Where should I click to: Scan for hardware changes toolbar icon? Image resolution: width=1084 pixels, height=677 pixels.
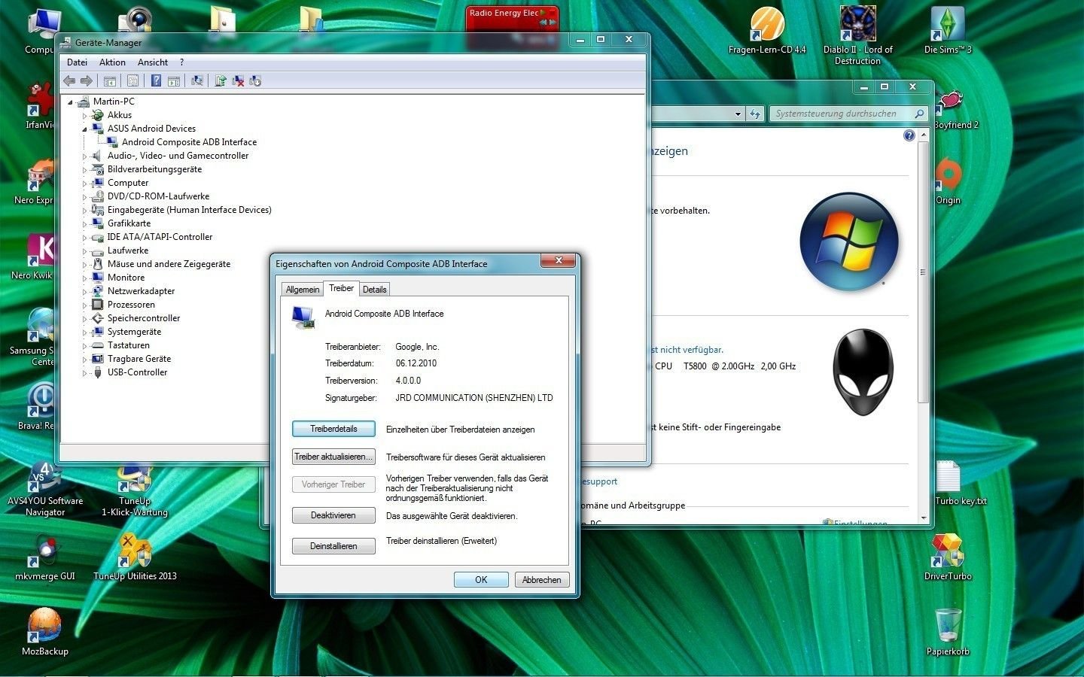(x=197, y=80)
